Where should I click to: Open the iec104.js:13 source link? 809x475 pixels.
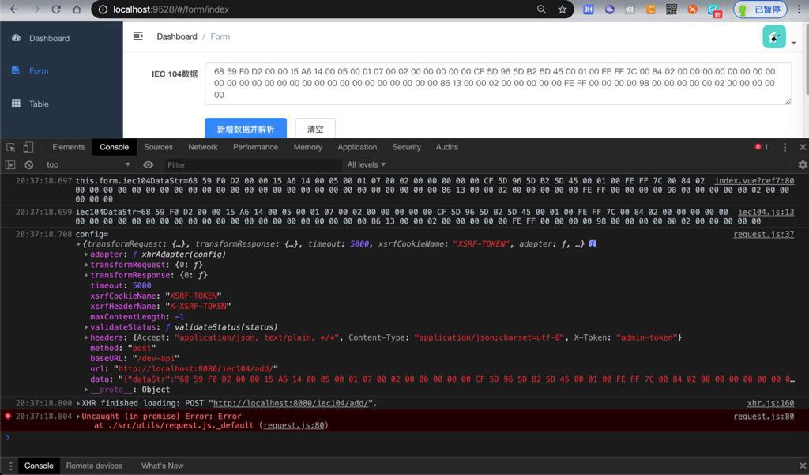766,212
